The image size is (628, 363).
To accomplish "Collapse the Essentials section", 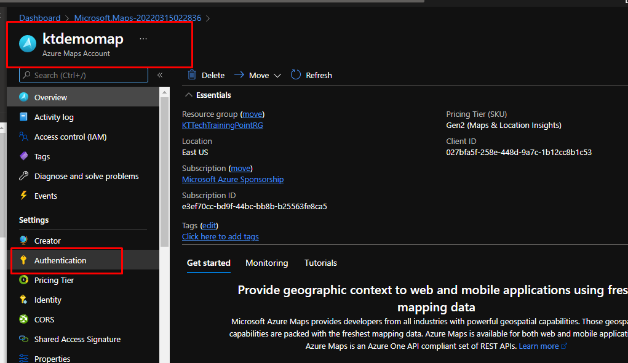I will (x=189, y=95).
